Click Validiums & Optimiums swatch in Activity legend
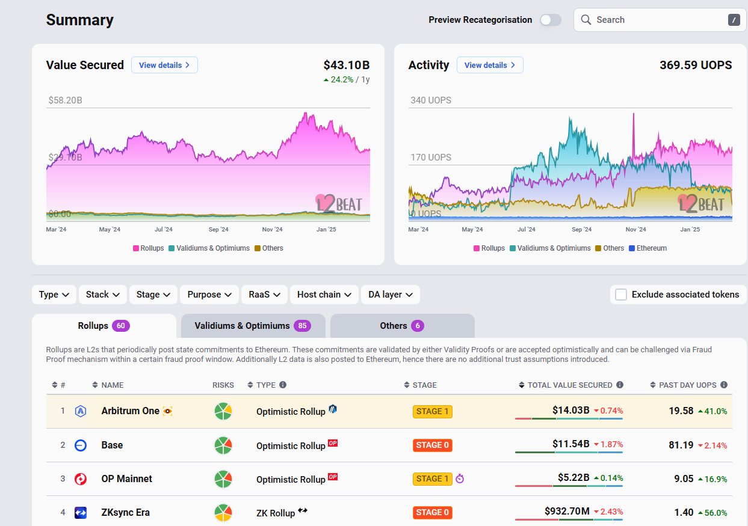The image size is (748, 526). coord(513,248)
